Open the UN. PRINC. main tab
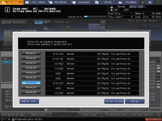The image size is (162, 121). (12, 2)
